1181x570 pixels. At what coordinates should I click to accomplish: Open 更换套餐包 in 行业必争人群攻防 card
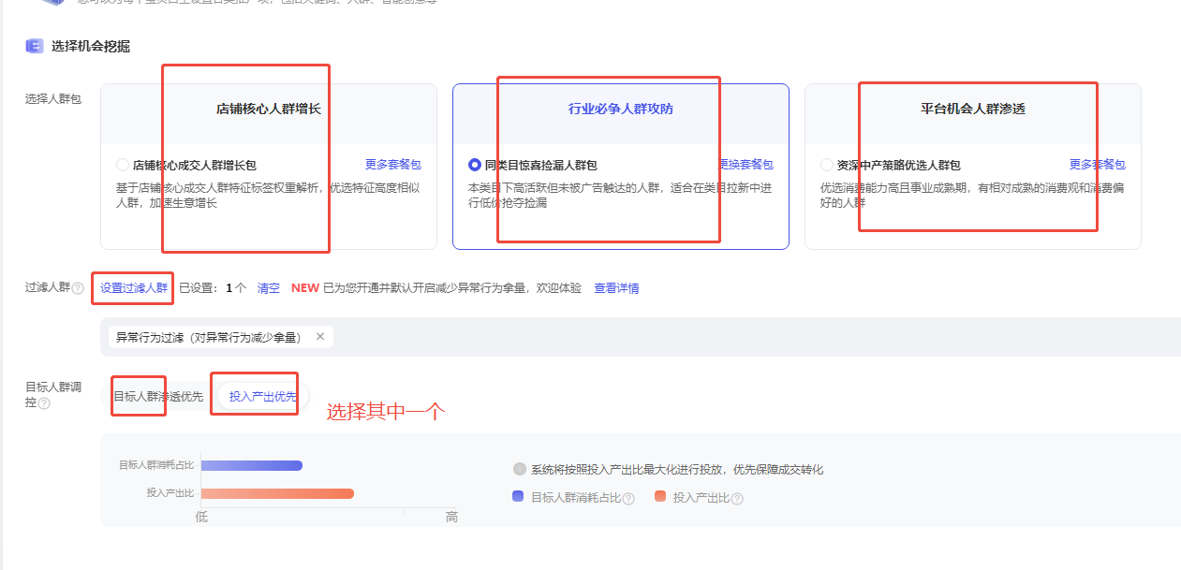[746, 165]
